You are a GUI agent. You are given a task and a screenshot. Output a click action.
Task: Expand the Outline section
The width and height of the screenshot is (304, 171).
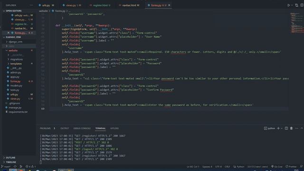click(10, 158)
